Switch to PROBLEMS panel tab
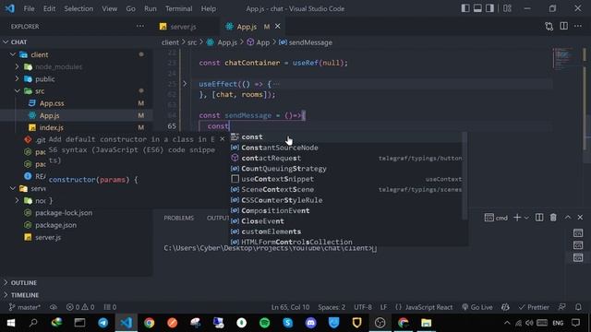Screen dimensions: 591x332 tap(178, 218)
